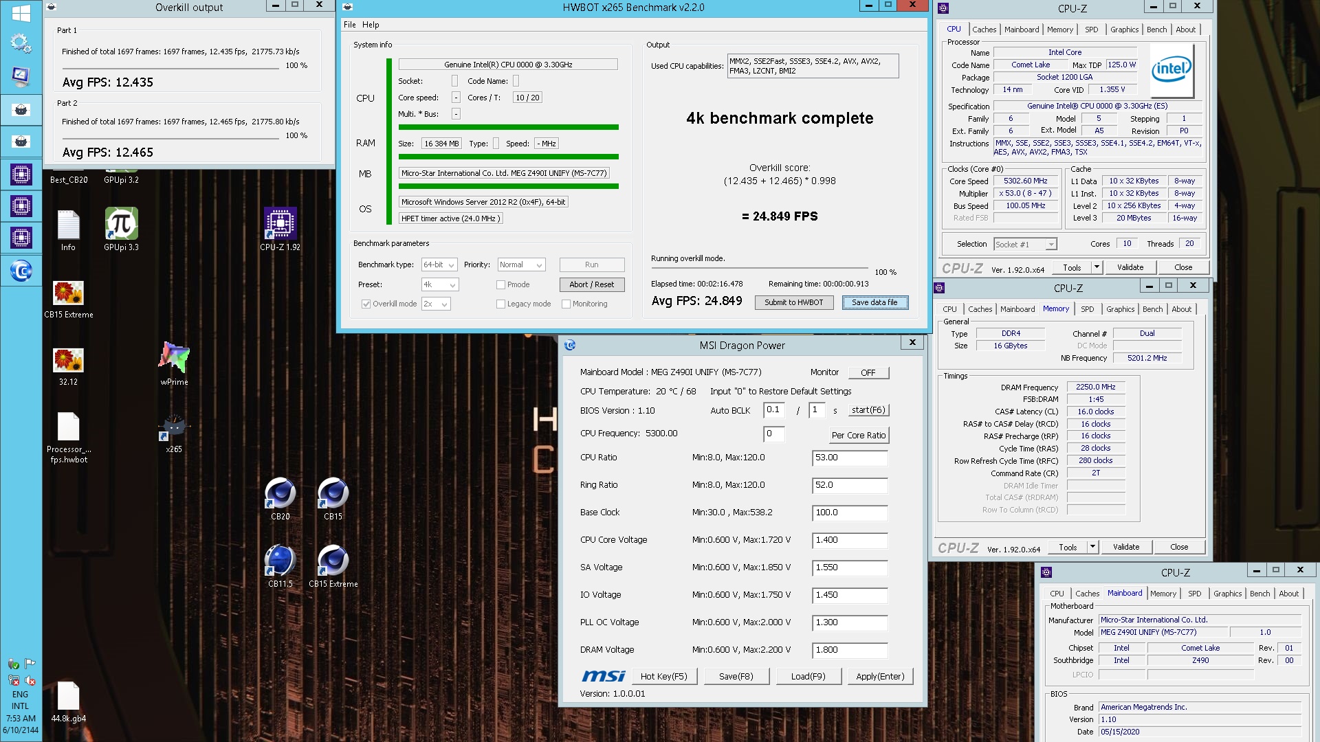
Task: Open the File menu in HWBOT x265
Action: (349, 25)
